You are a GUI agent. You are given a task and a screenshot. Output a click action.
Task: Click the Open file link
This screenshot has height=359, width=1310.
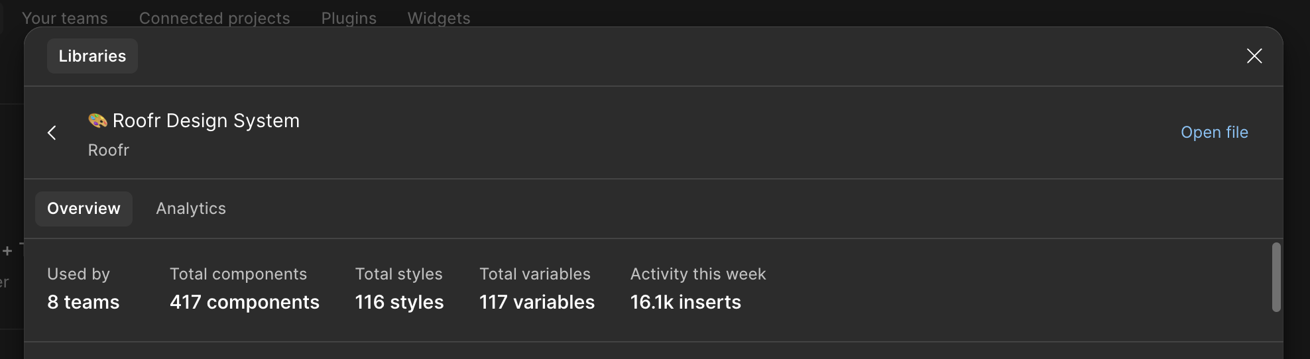1214,132
